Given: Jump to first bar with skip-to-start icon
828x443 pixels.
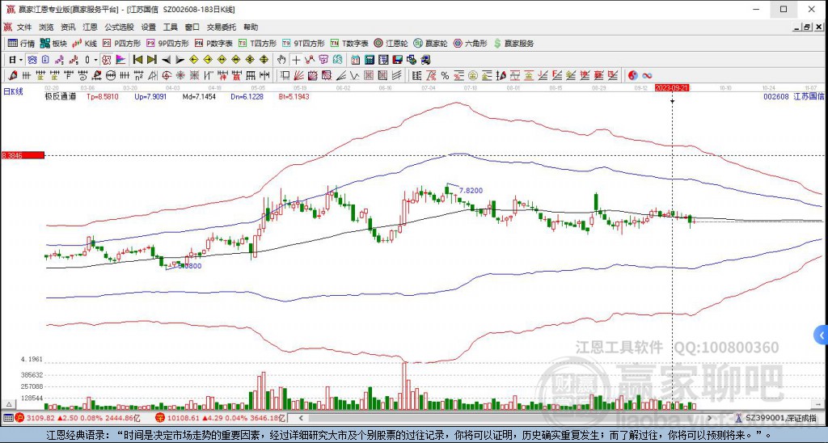Looking at the screenshot, I should (x=137, y=60).
